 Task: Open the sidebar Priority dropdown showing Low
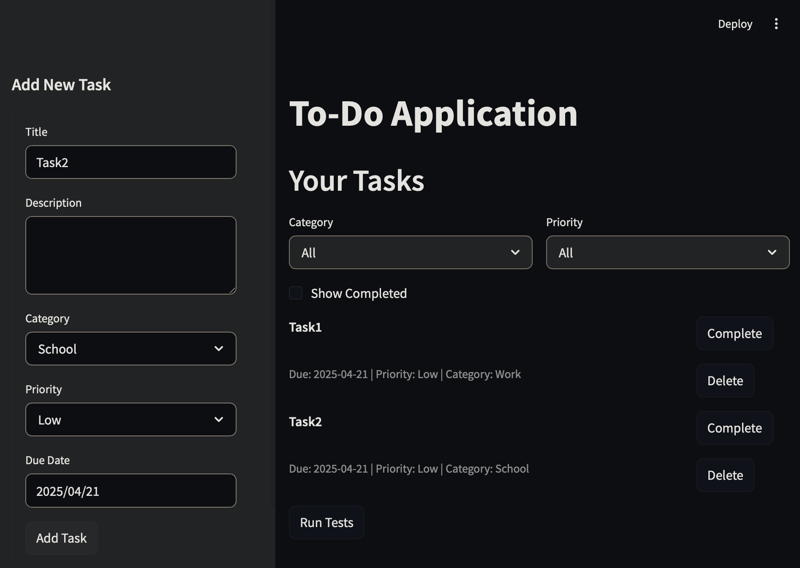tap(131, 419)
